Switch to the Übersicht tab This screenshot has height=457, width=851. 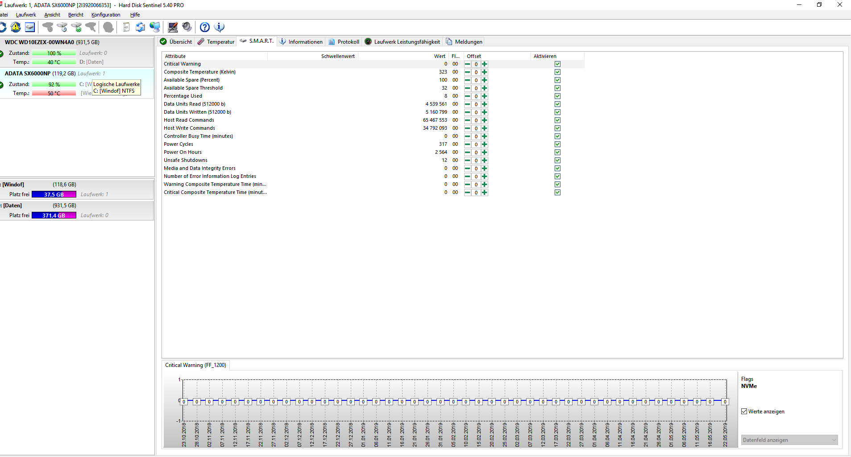click(x=176, y=42)
